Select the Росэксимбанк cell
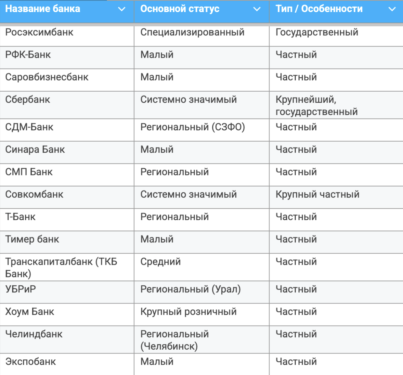The height and width of the screenshot is (375, 403). pyautogui.click(x=39, y=32)
